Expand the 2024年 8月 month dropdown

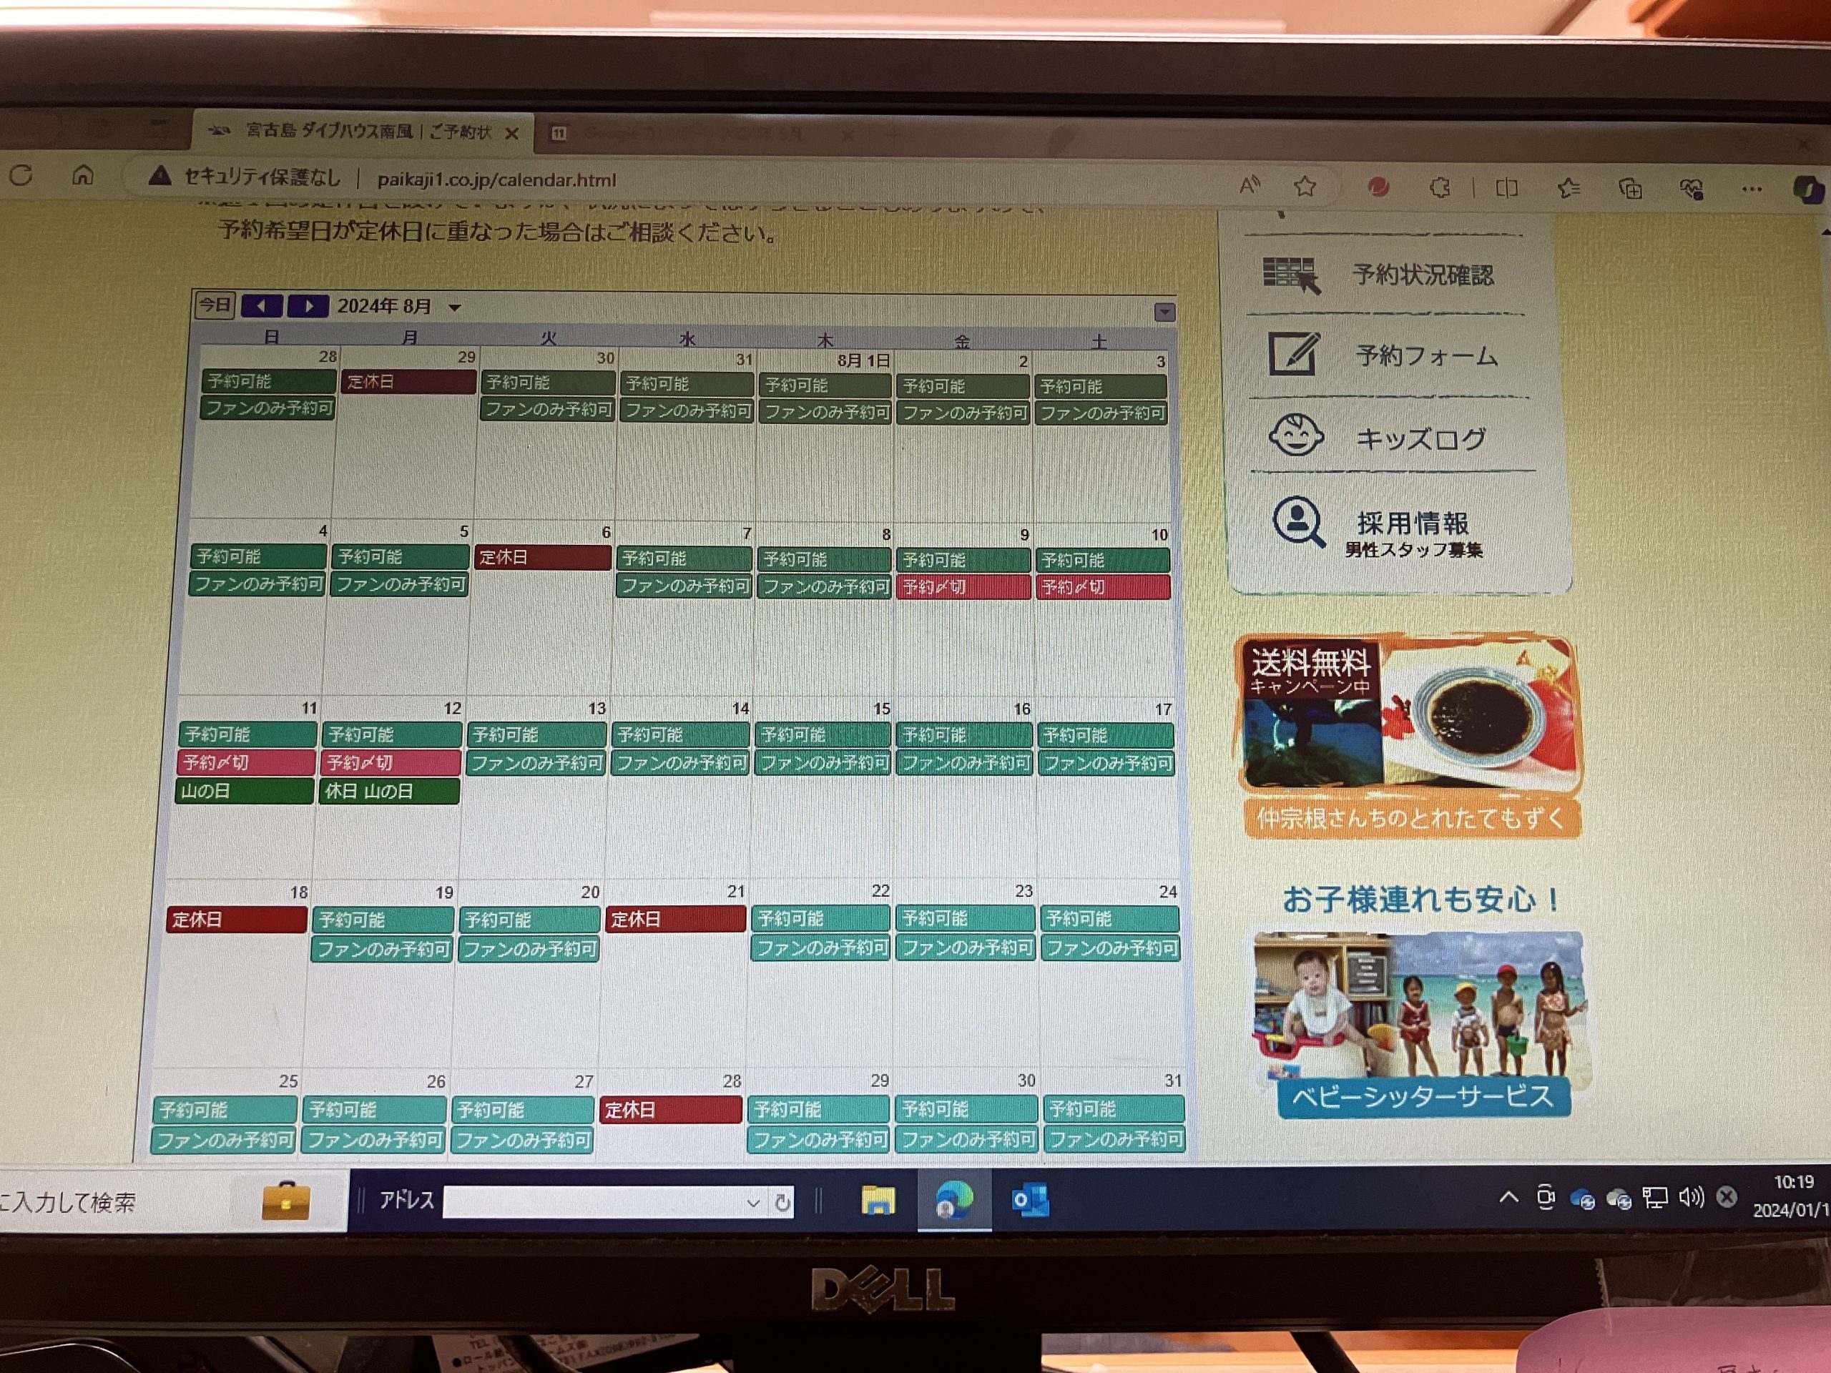pyautogui.click(x=454, y=308)
